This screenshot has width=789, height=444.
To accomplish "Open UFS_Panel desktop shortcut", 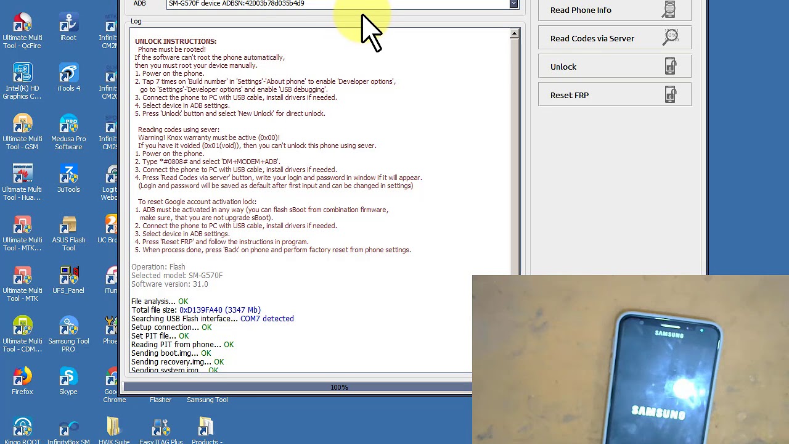I will pyautogui.click(x=68, y=280).
